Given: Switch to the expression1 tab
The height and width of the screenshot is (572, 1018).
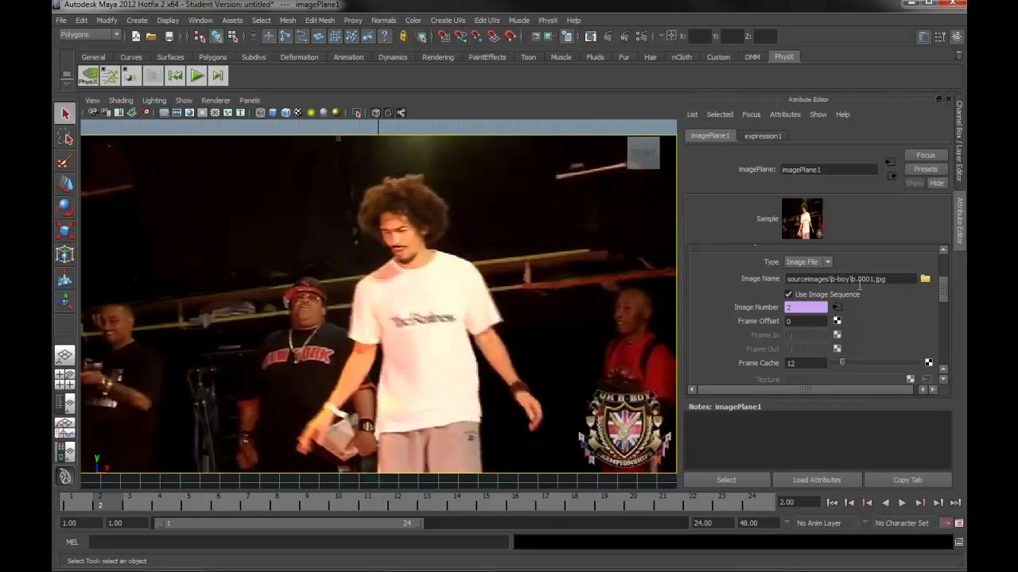Looking at the screenshot, I should coord(763,136).
